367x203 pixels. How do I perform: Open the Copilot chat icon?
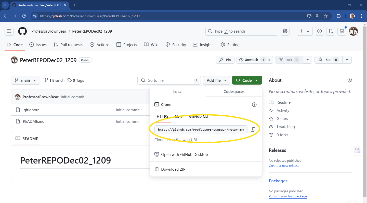pos(285,31)
